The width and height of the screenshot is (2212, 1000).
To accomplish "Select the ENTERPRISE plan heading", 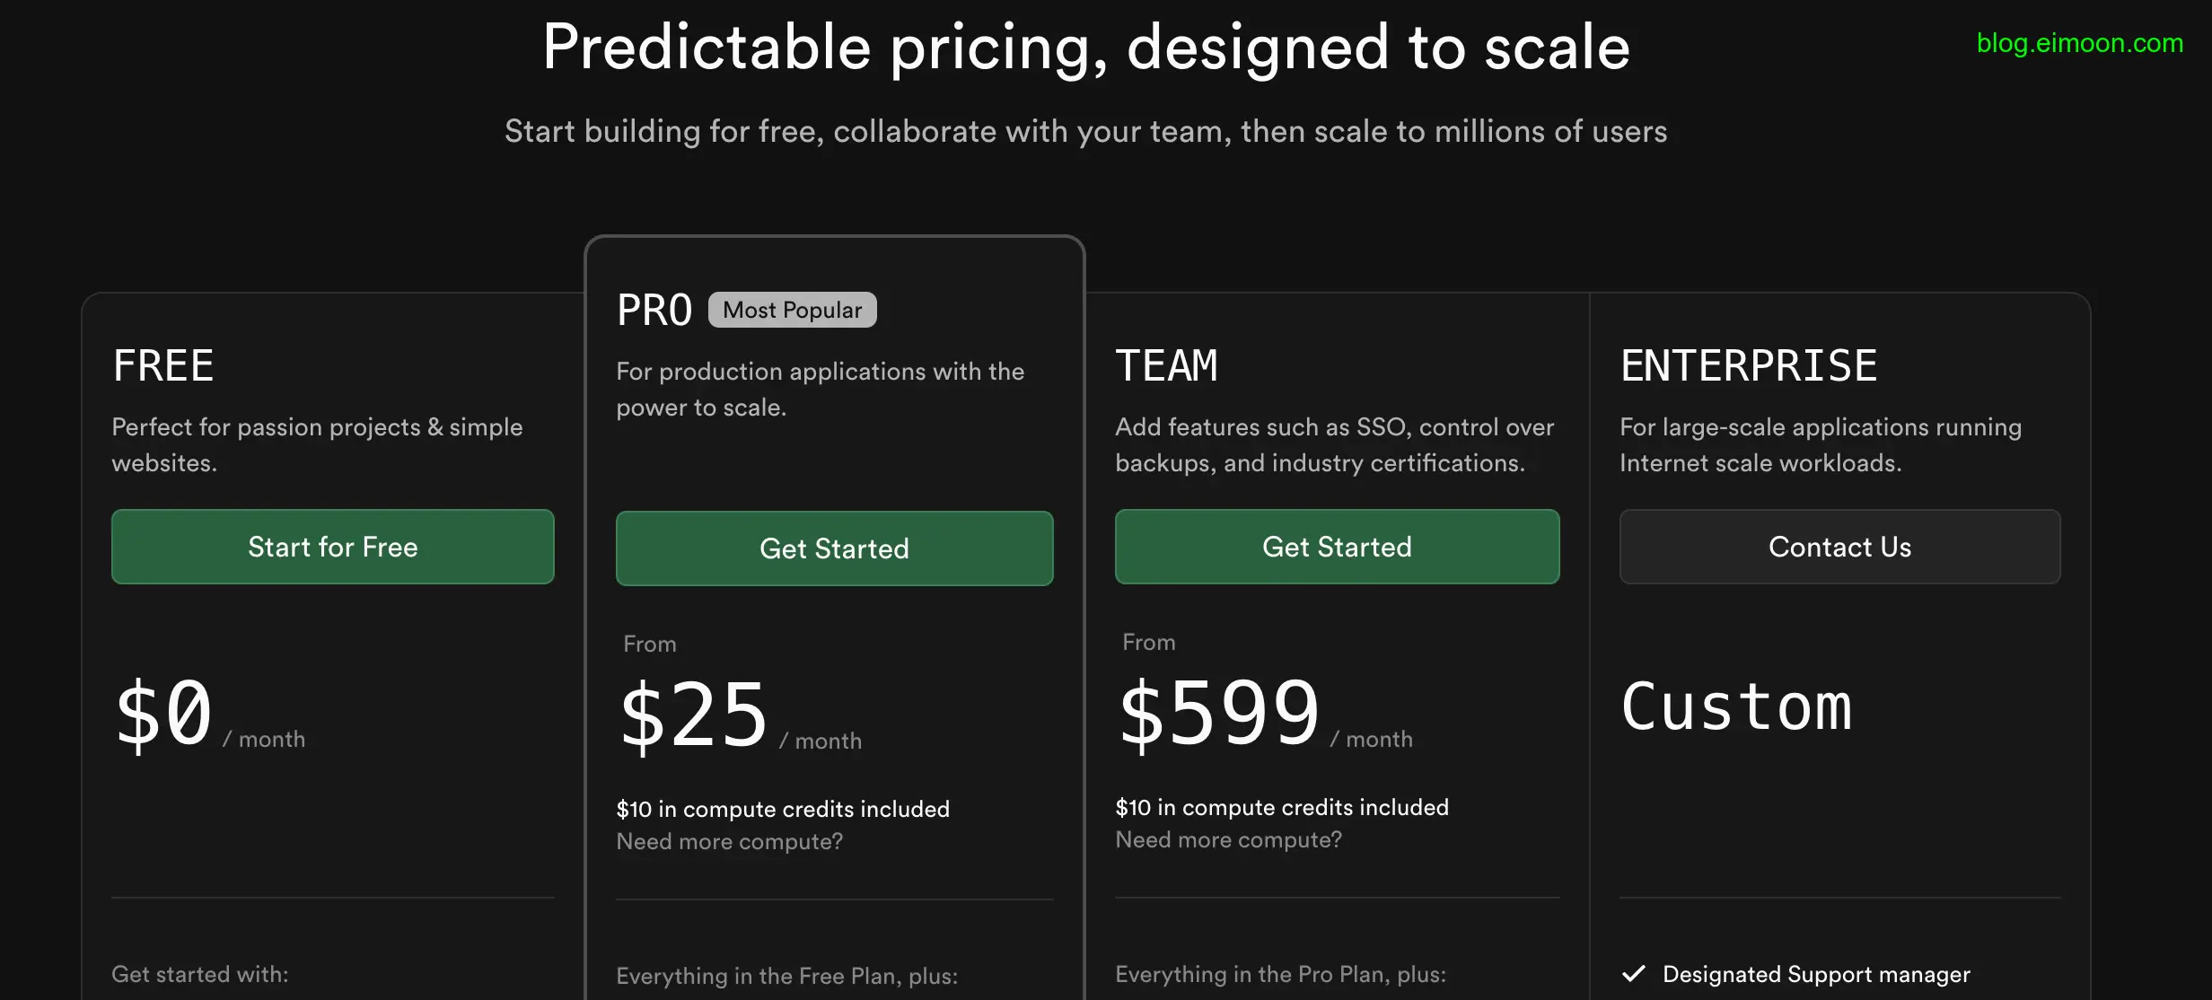I will point(1748,366).
